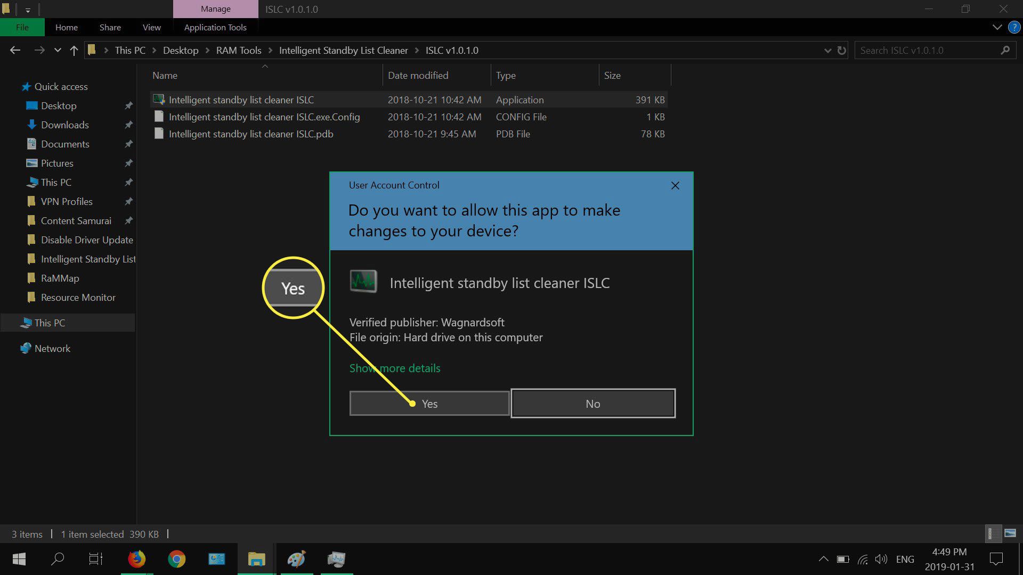Screen dimensions: 1023x575
Task: Select Desktop folder in Quick access
Action: click(x=58, y=105)
